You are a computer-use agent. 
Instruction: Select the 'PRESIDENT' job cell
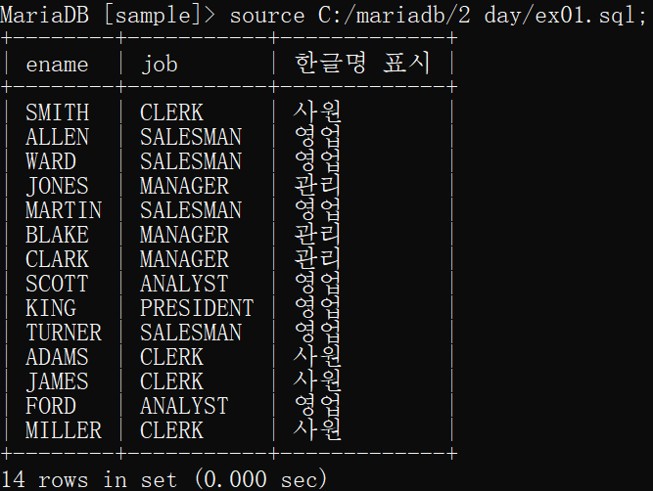click(197, 308)
